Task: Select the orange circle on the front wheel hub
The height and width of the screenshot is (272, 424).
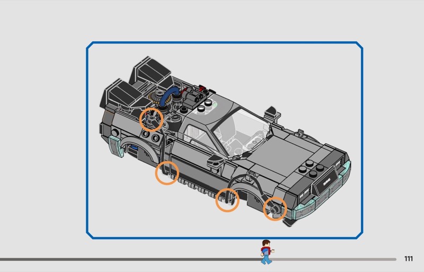Action: pos(275,209)
